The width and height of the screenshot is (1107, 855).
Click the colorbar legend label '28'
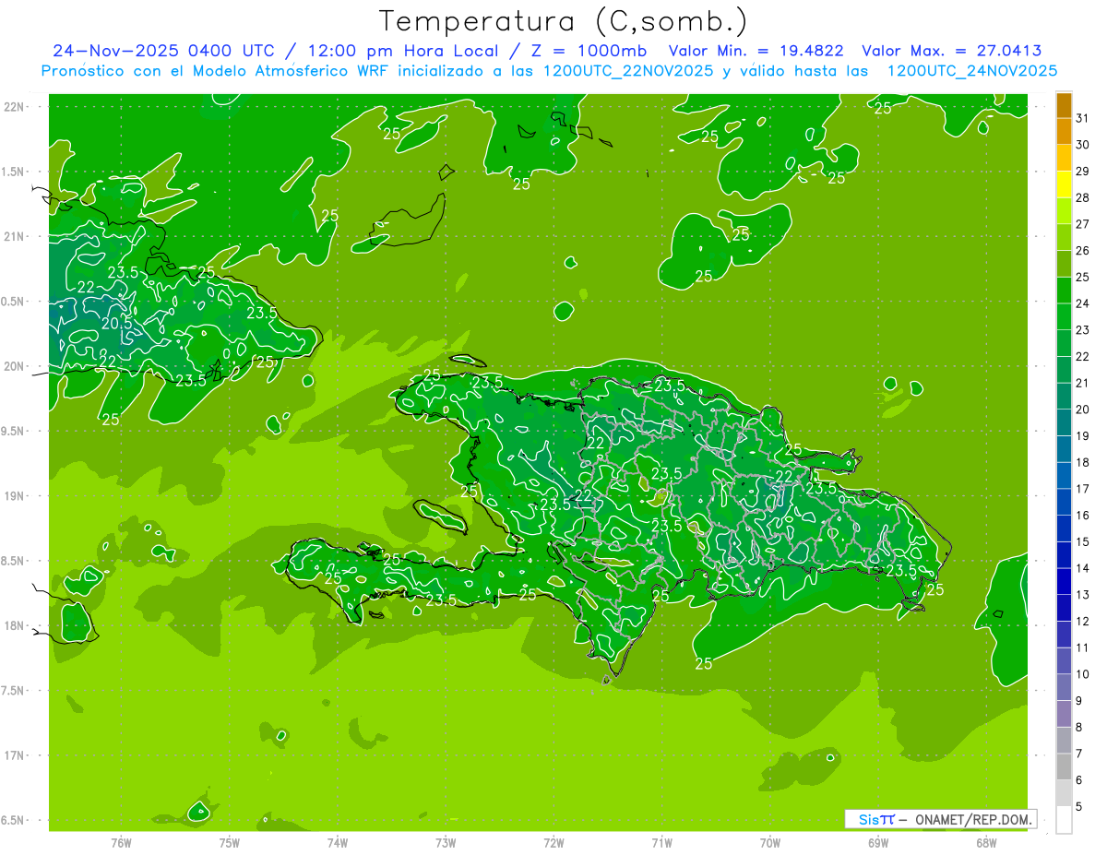(x=1082, y=197)
